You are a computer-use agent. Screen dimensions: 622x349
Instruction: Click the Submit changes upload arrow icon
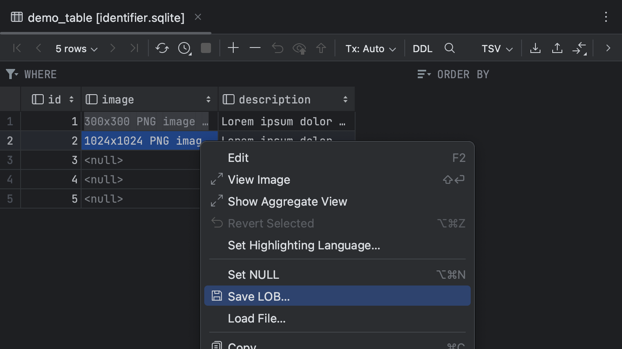(321, 48)
